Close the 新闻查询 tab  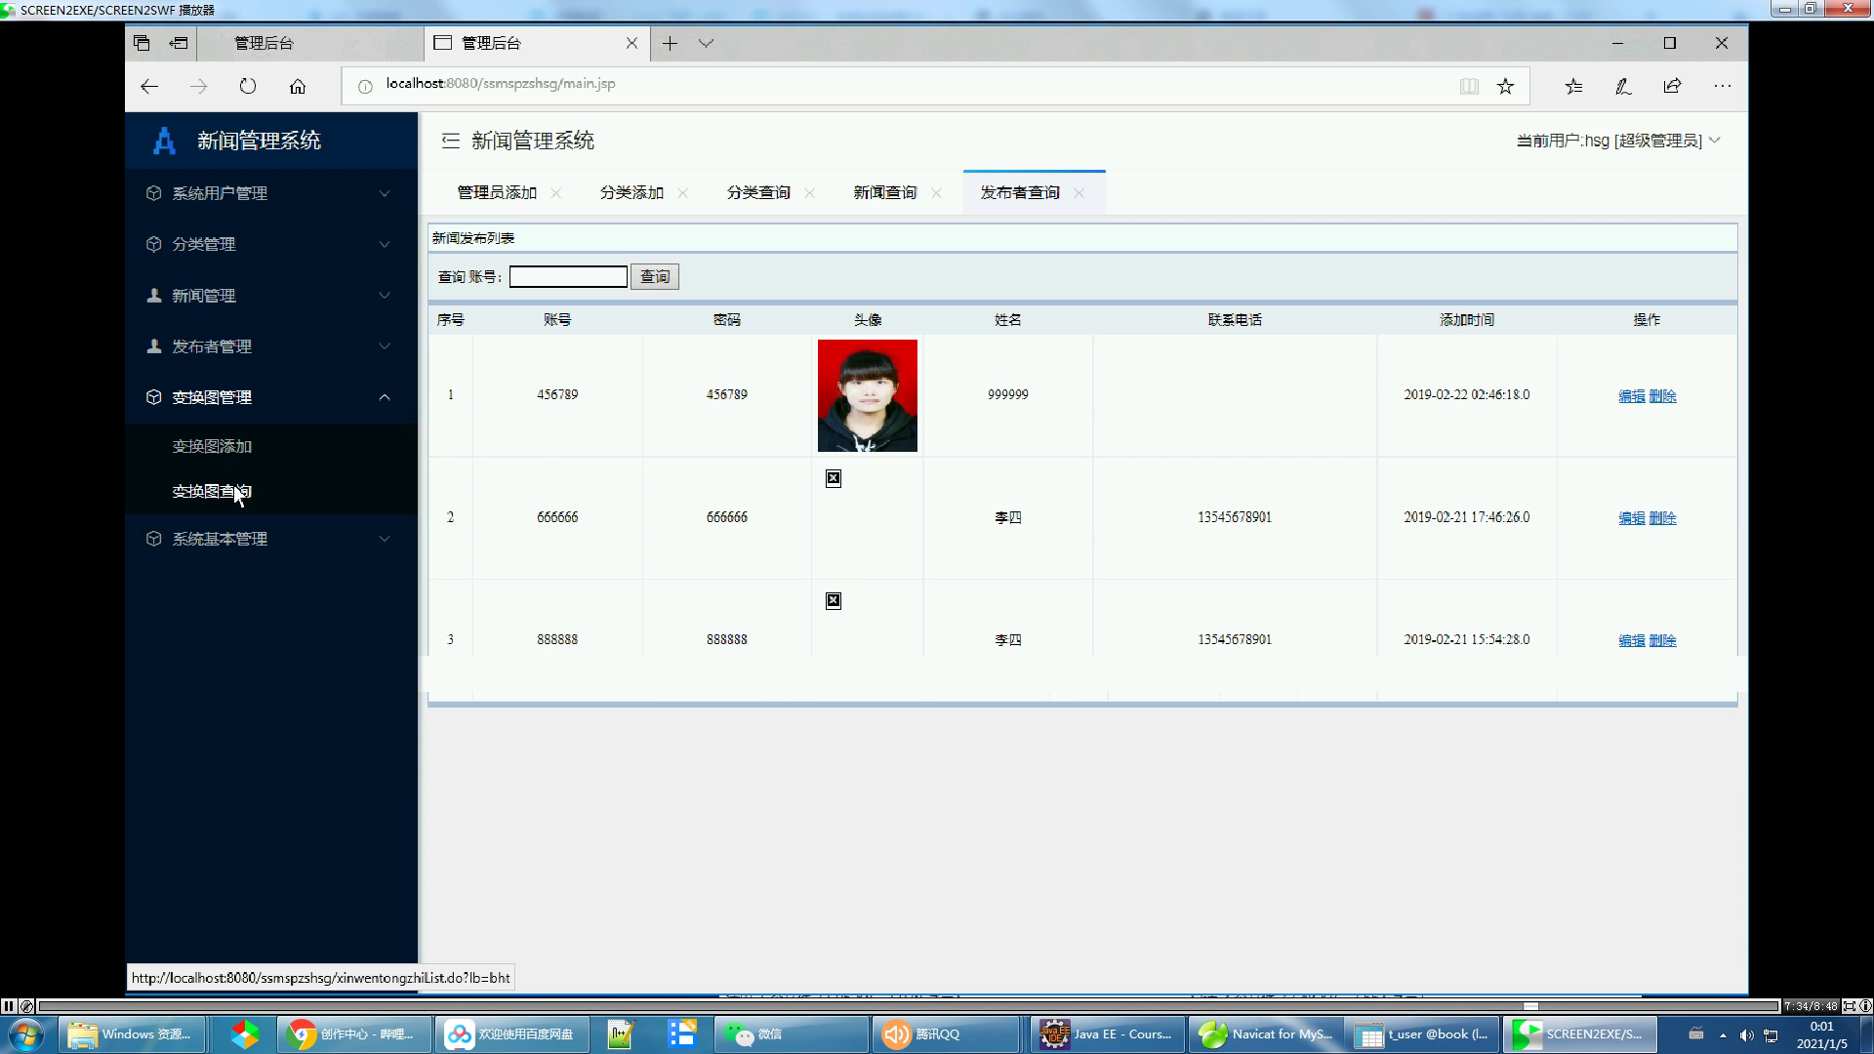pos(937,193)
